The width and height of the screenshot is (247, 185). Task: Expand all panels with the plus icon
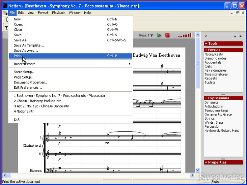click(240, 36)
